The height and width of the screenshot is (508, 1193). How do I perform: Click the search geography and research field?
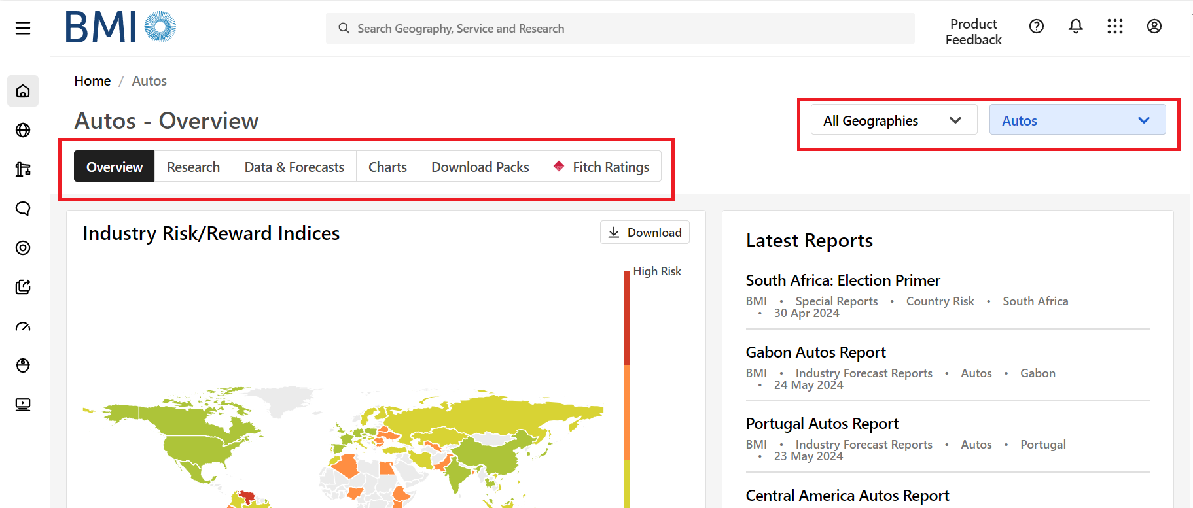(620, 29)
